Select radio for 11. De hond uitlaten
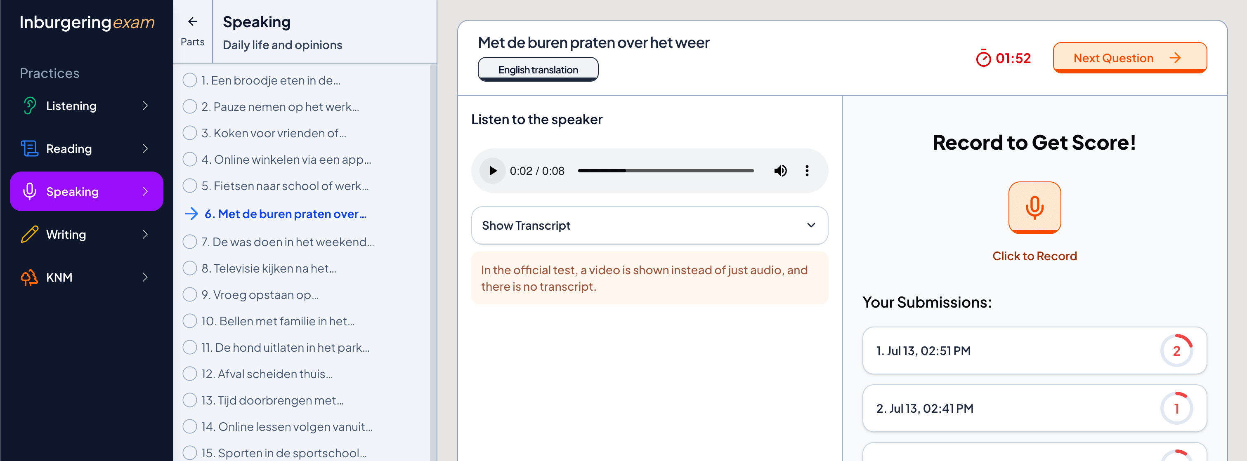 point(190,347)
